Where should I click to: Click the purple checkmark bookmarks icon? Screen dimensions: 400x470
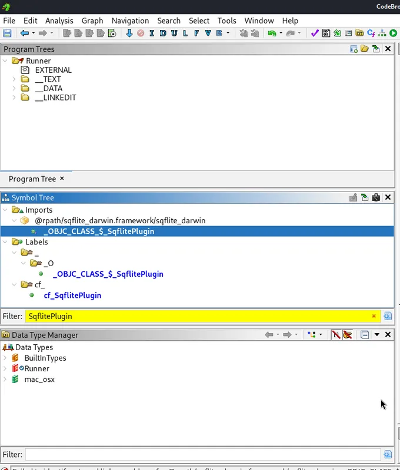[x=315, y=33]
